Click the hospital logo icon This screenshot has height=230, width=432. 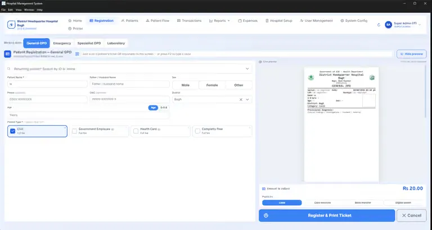click(11, 25)
